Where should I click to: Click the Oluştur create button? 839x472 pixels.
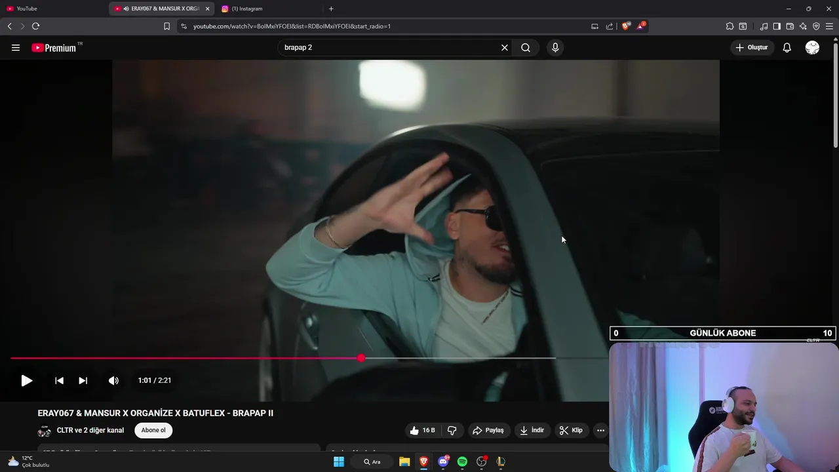pyautogui.click(x=752, y=47)
